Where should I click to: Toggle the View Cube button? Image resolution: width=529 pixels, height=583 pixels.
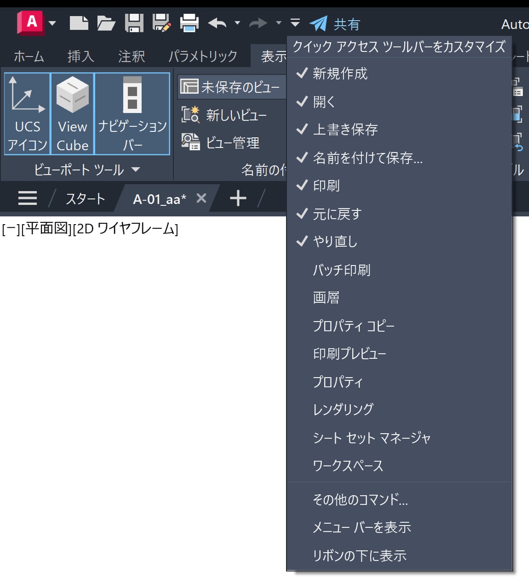pos(72,114)
